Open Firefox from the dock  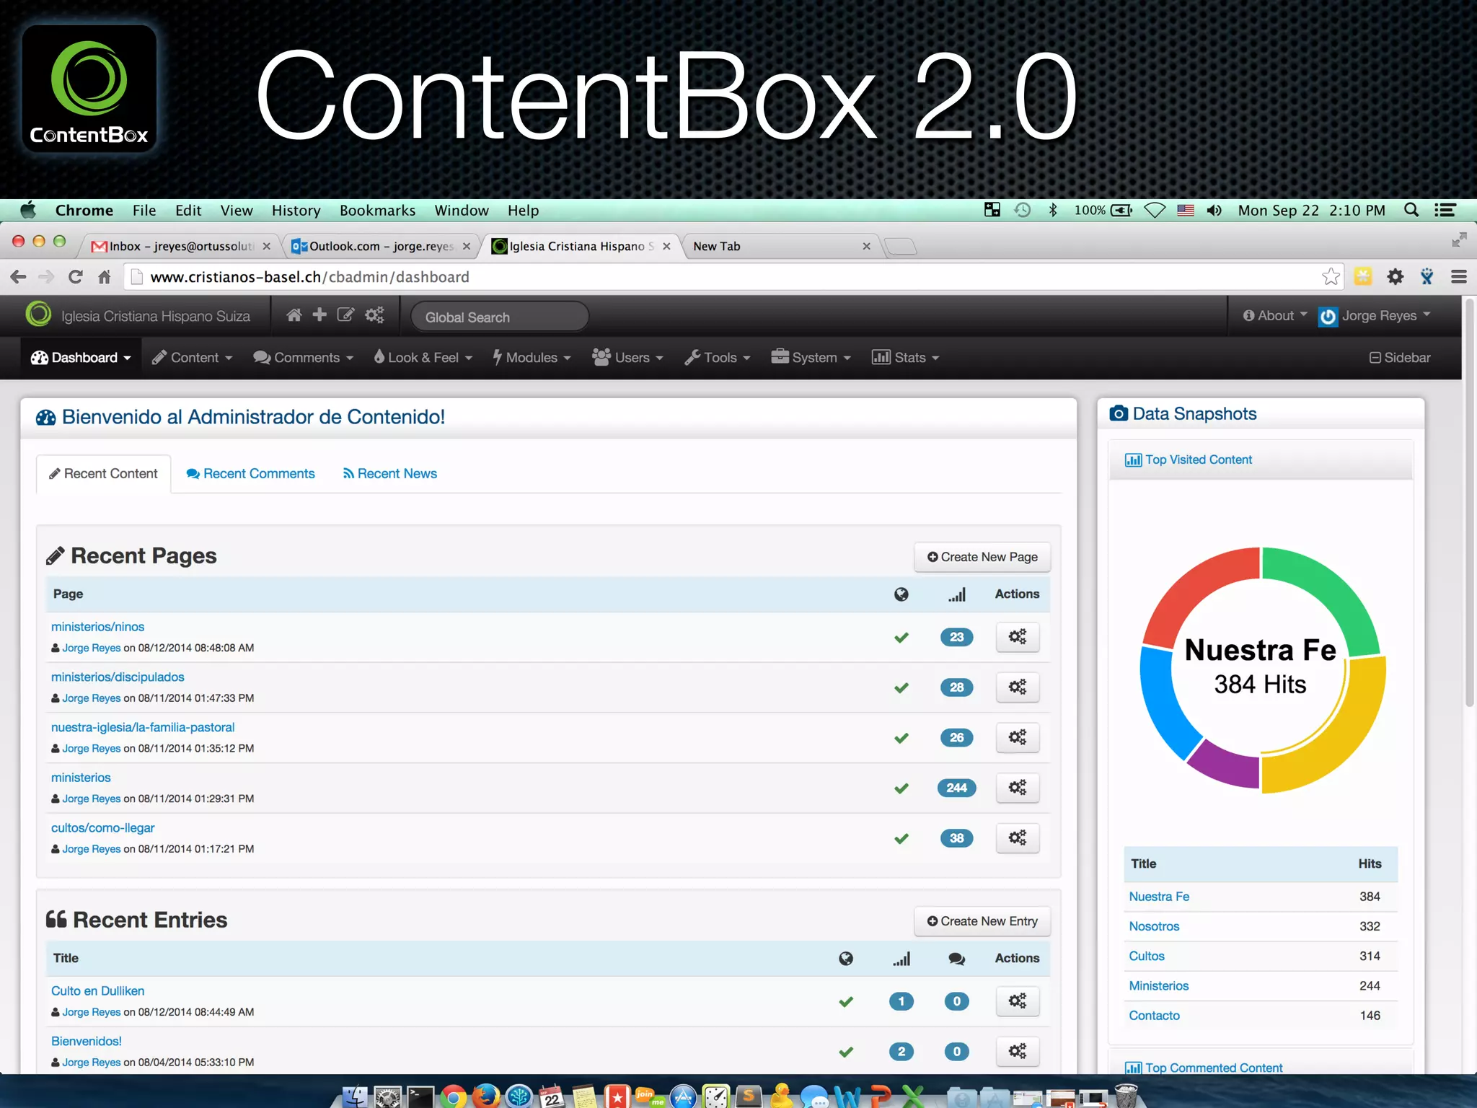tap(486, 1096)
